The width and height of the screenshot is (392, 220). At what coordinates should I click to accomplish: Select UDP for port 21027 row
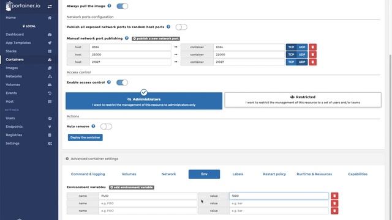(302, 62)
